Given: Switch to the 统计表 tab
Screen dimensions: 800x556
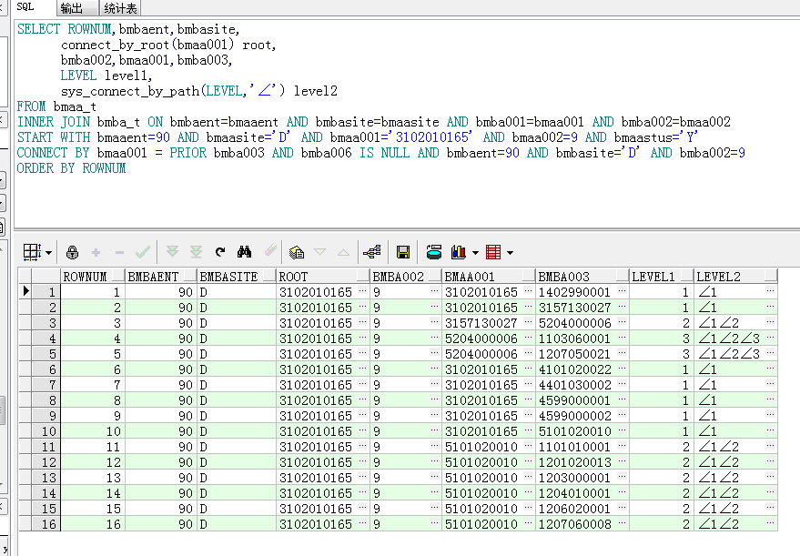Looking at the screenshot, I should coord(120,8).
